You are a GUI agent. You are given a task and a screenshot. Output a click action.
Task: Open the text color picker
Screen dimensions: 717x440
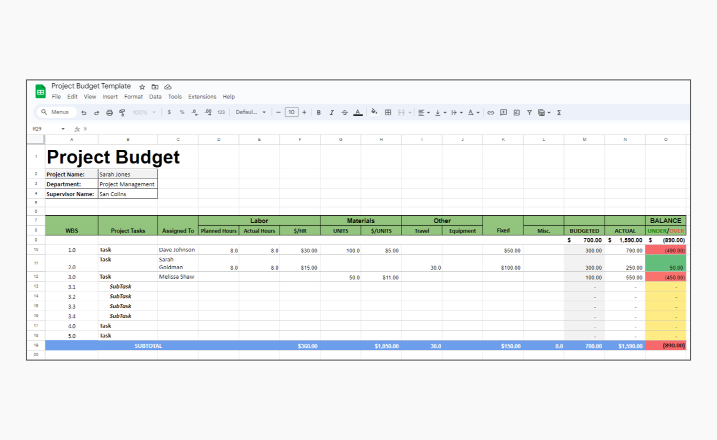357,112
